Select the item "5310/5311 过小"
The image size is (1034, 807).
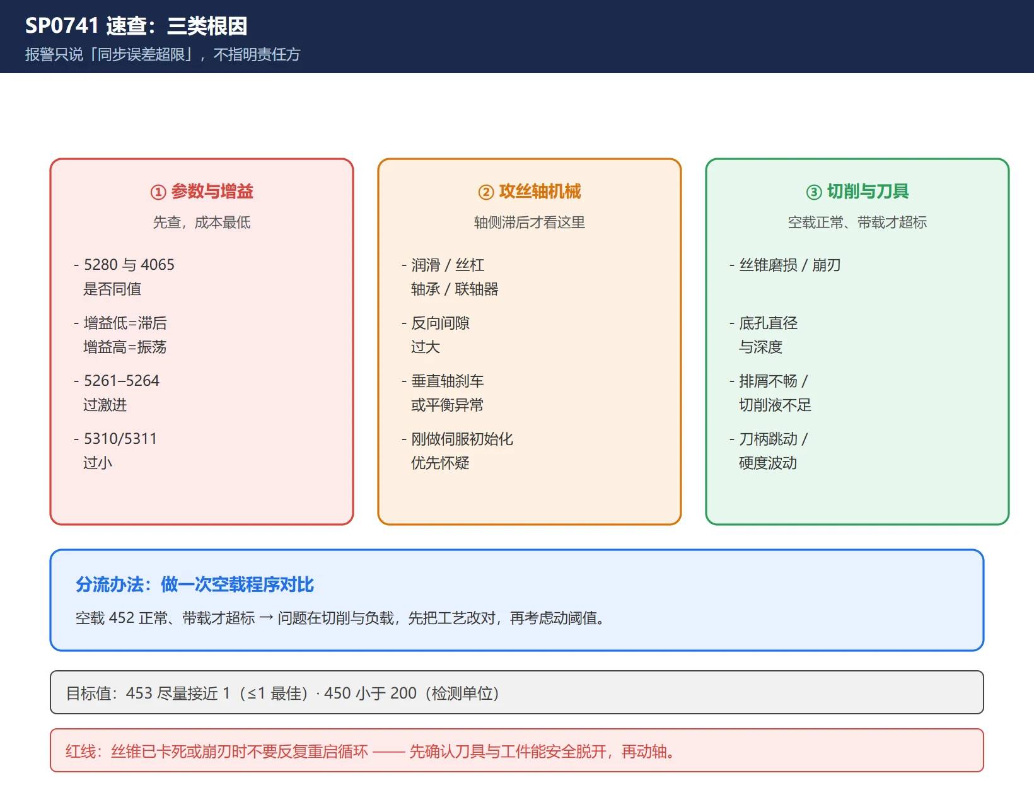[x=115, y=450]
